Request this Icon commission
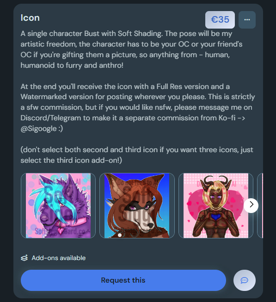Screen dimensions: 276x302 [123, 280]
